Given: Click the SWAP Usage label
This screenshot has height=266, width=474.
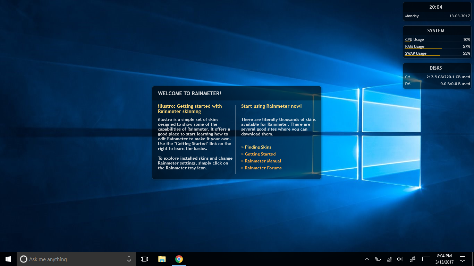Looking at the screenshot, I should click(x=416, y=53).
